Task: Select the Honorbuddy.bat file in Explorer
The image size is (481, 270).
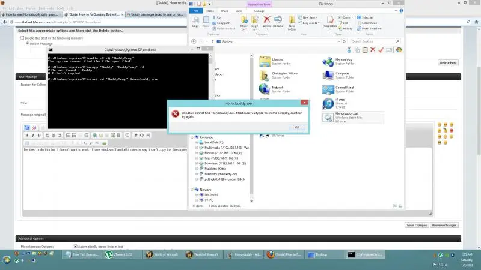Action: 352,117
